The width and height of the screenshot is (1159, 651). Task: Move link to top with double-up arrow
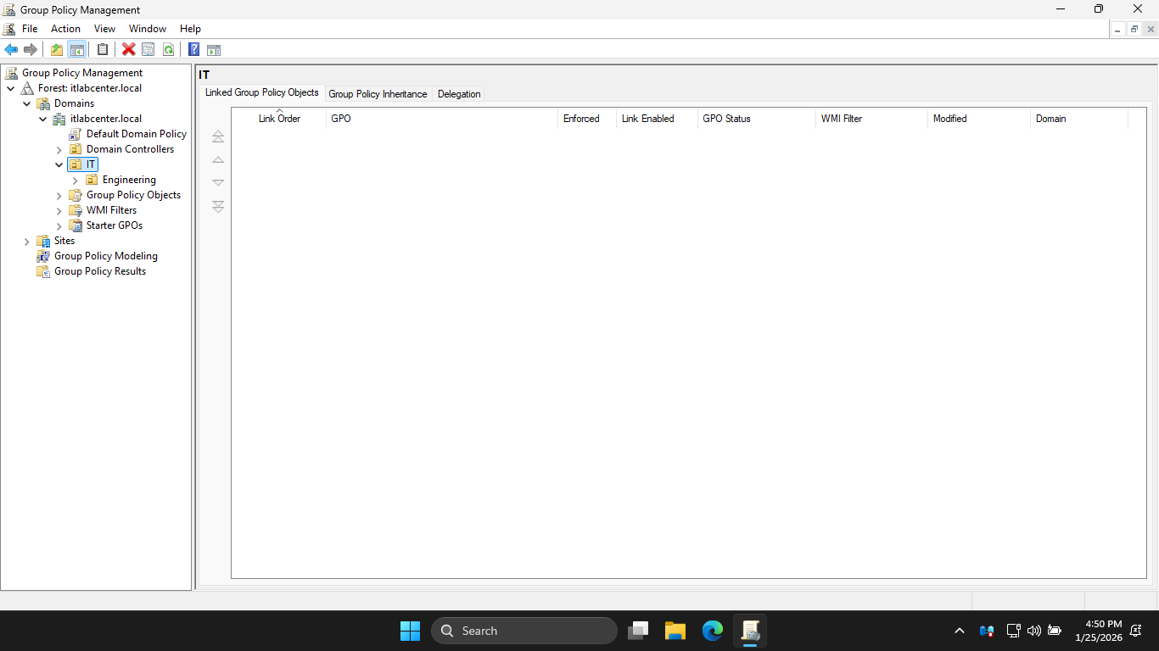[x=218, y=136]
